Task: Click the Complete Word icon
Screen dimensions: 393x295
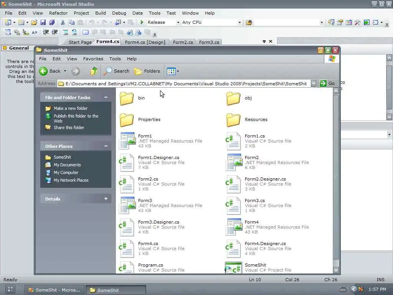Action: [34, 32]
